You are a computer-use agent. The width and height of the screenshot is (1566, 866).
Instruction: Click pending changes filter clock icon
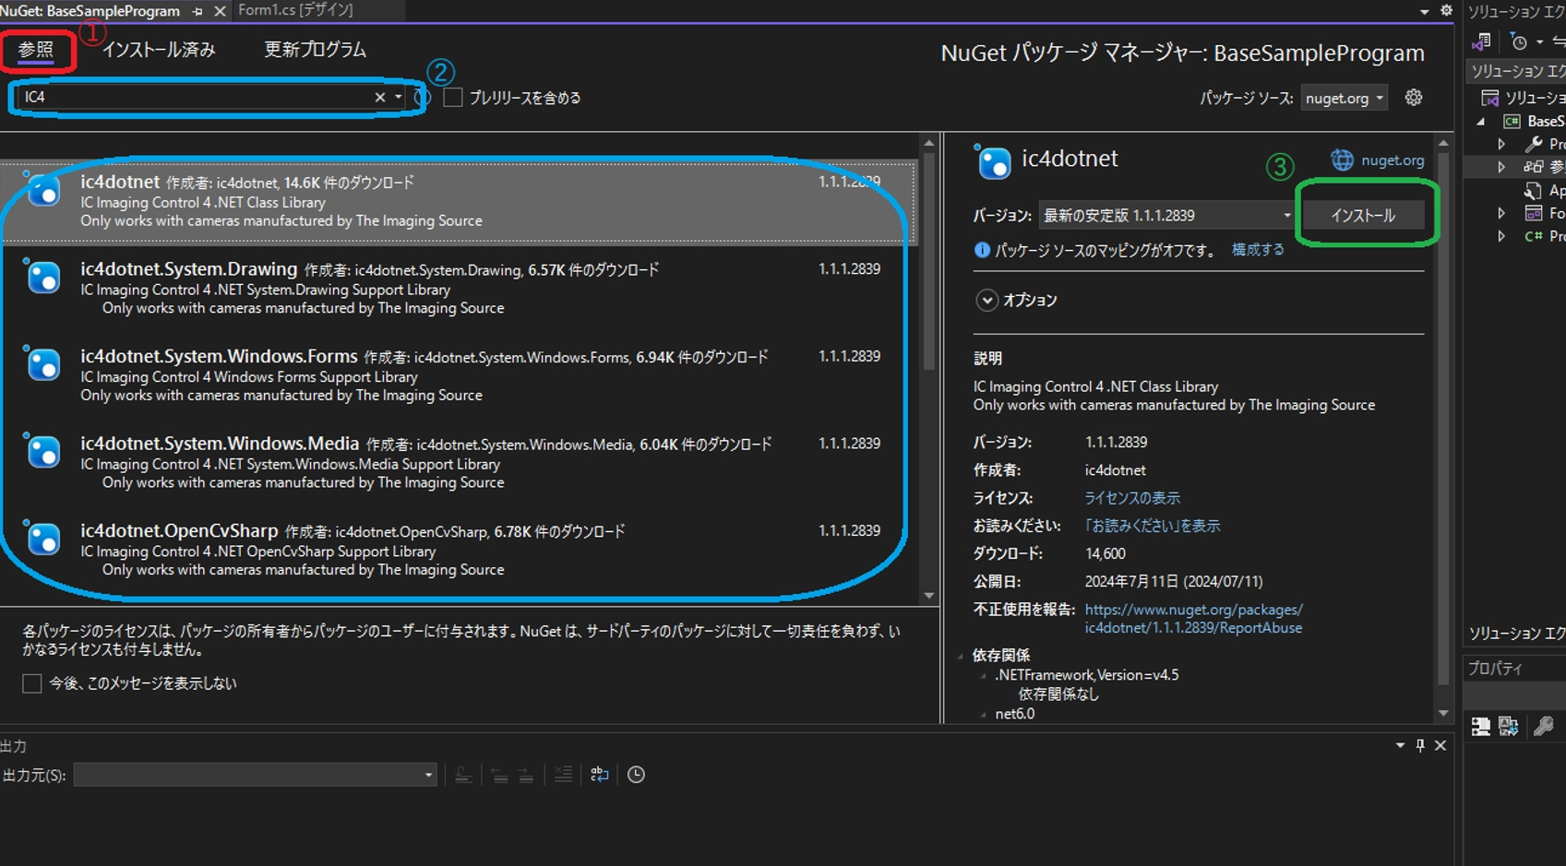1519,42
